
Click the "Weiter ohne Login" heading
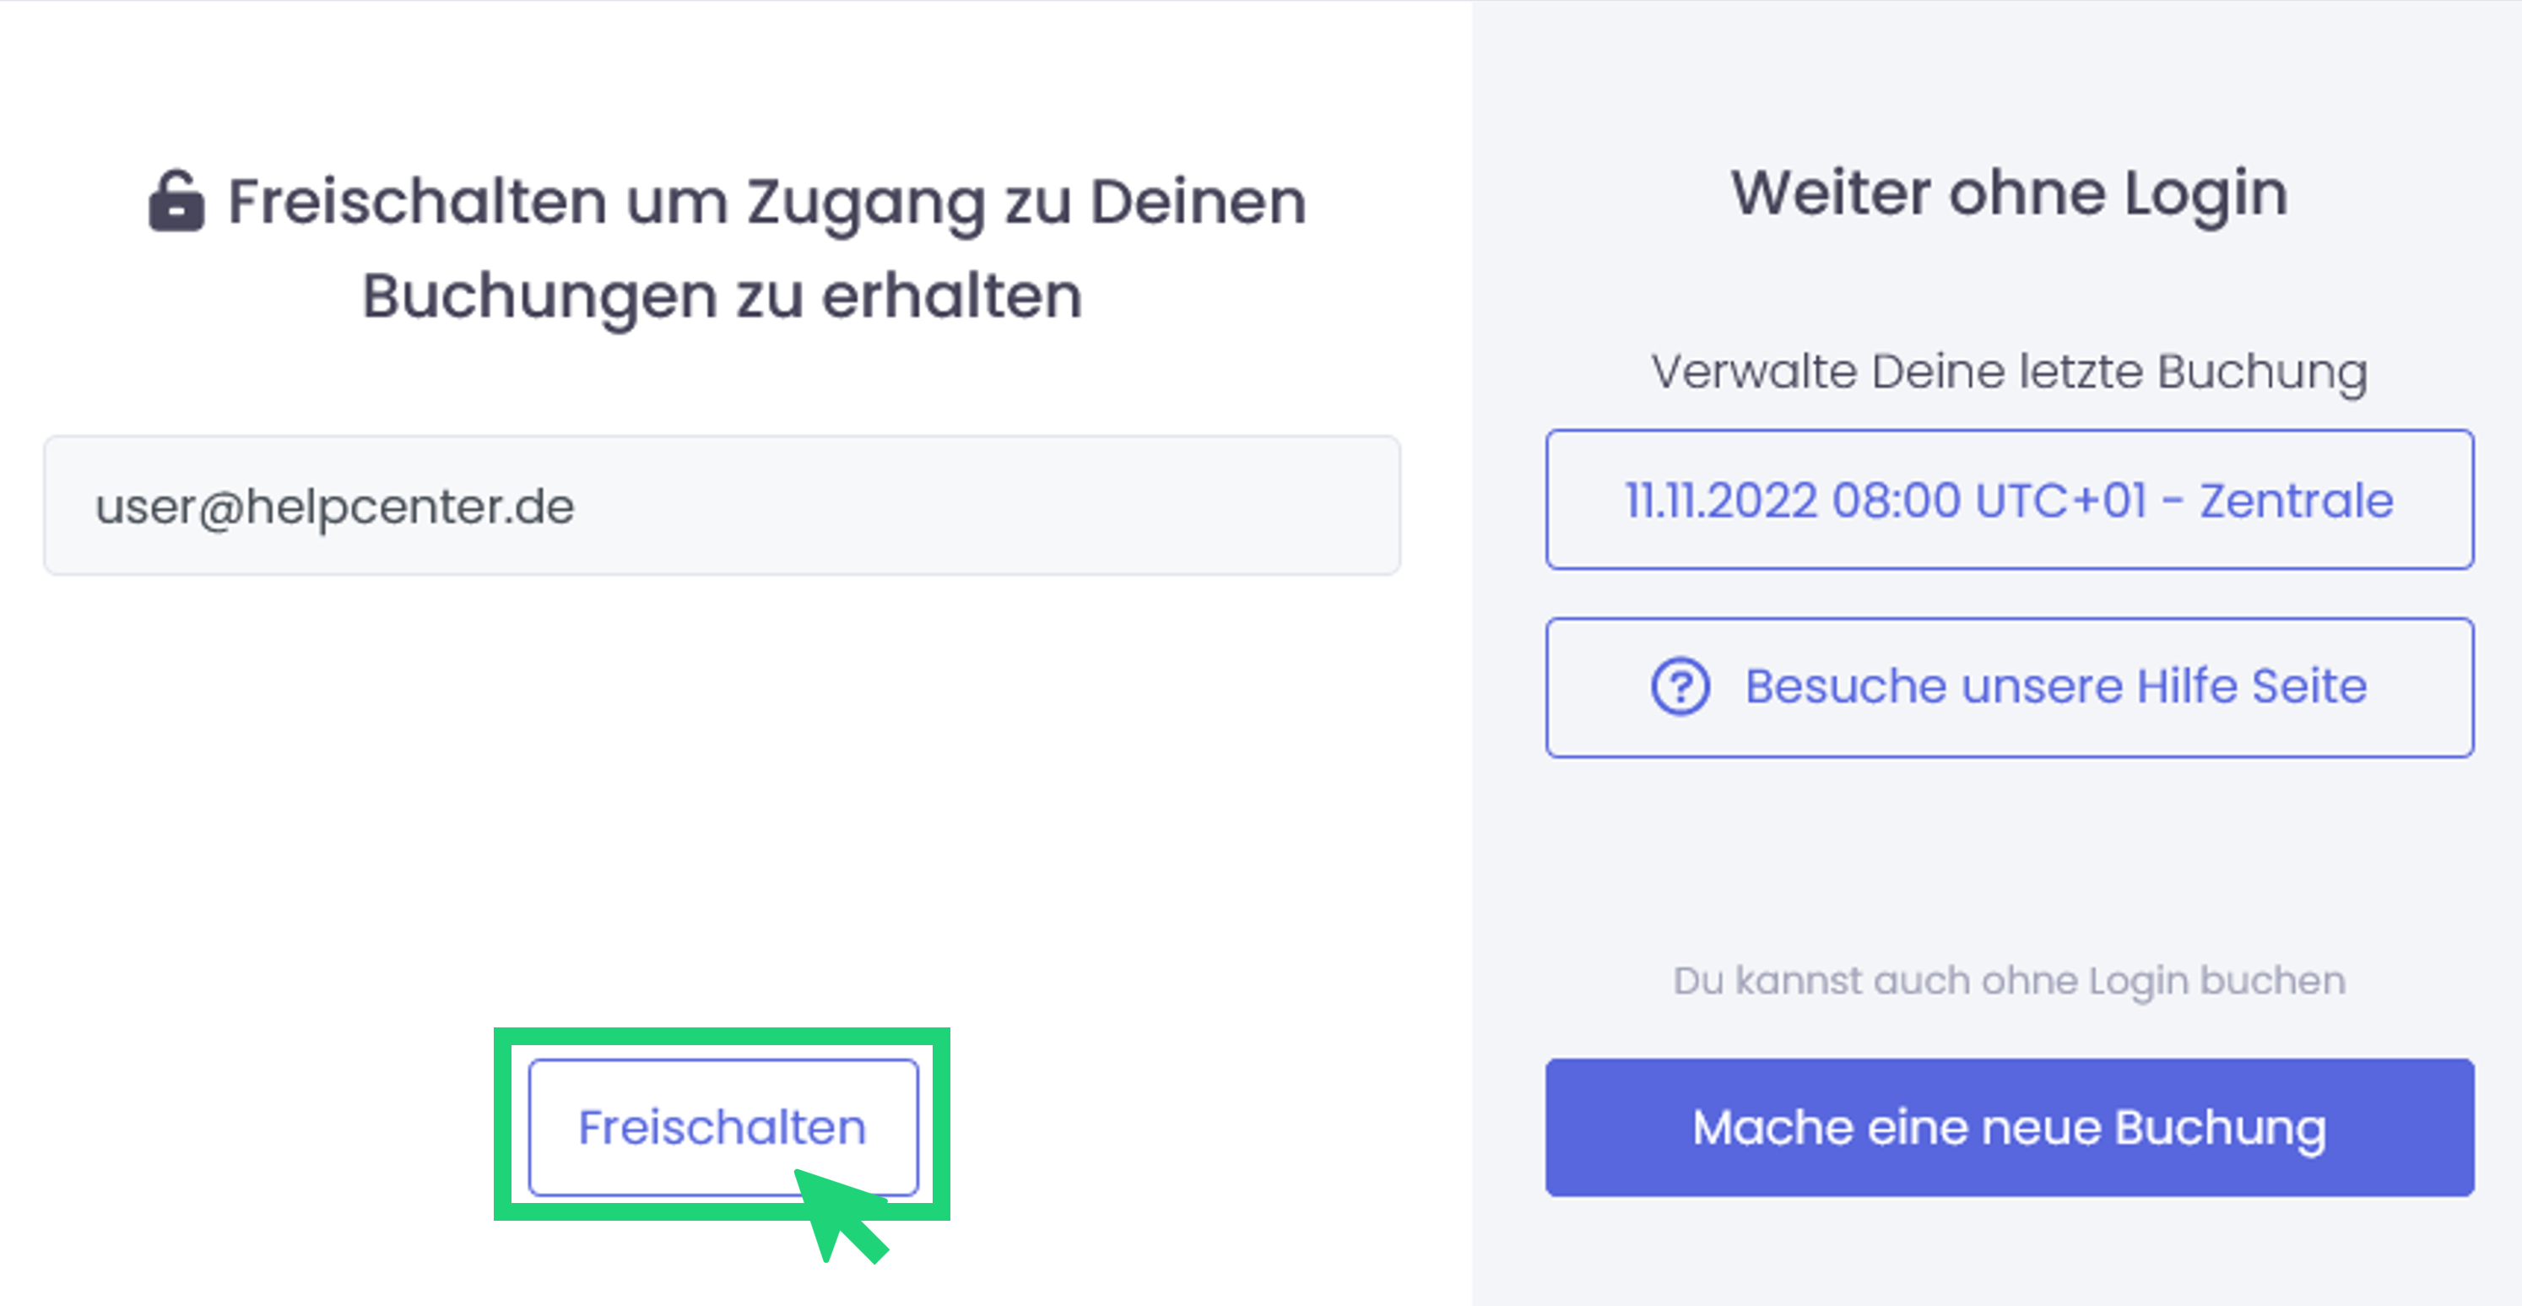click(x=2009, y=192)
